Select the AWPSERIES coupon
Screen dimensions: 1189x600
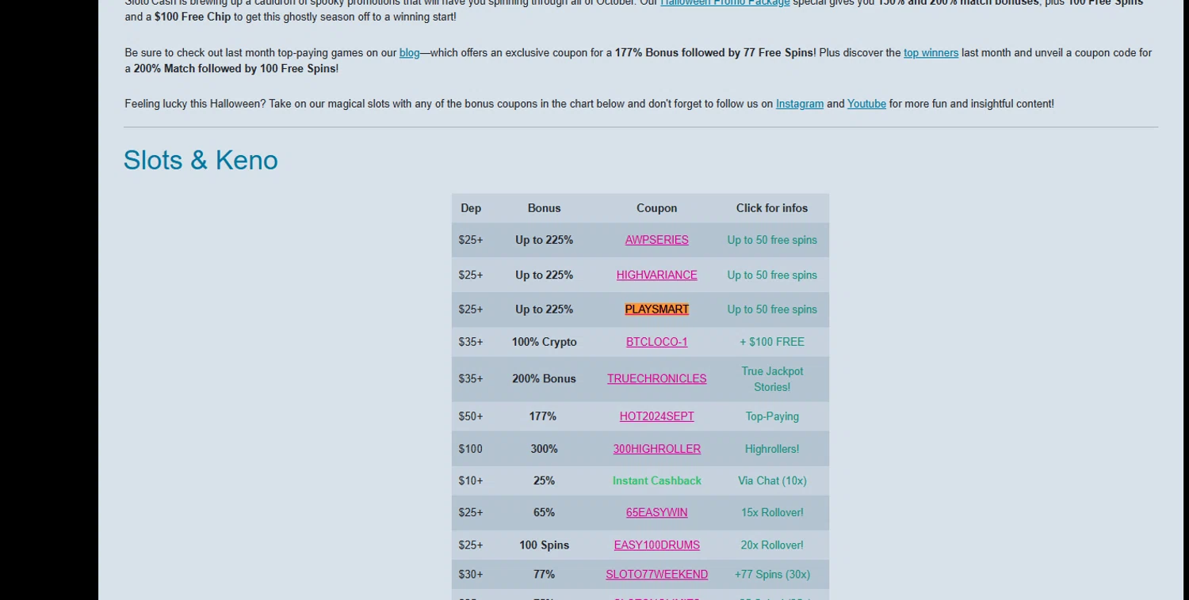656,240
